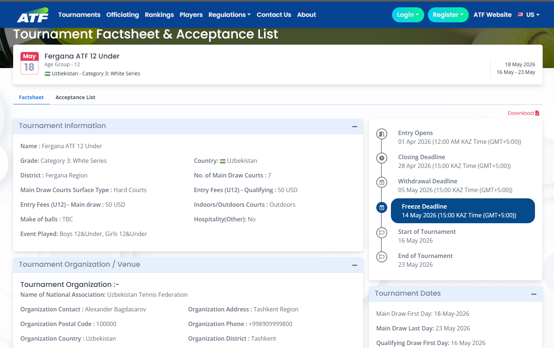The image size is (554, 348).
Task: Click the 'Alexander Bagdasarov' contact name
Action: click(x=116, y=309)
